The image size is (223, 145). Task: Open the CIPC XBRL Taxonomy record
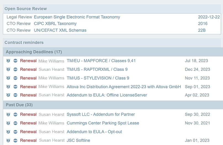point(55,24)
